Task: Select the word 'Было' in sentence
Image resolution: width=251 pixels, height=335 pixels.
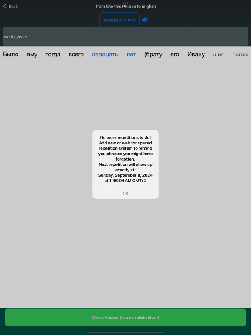Action: [x=10, y=54]
